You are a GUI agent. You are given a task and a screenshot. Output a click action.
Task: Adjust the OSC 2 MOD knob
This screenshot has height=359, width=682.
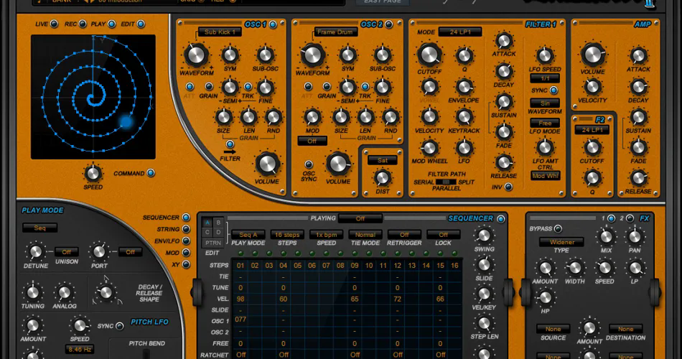point(312,117)
